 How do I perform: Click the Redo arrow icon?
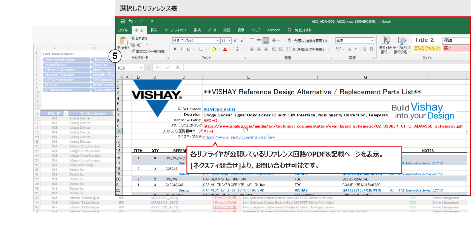(141, 21)
